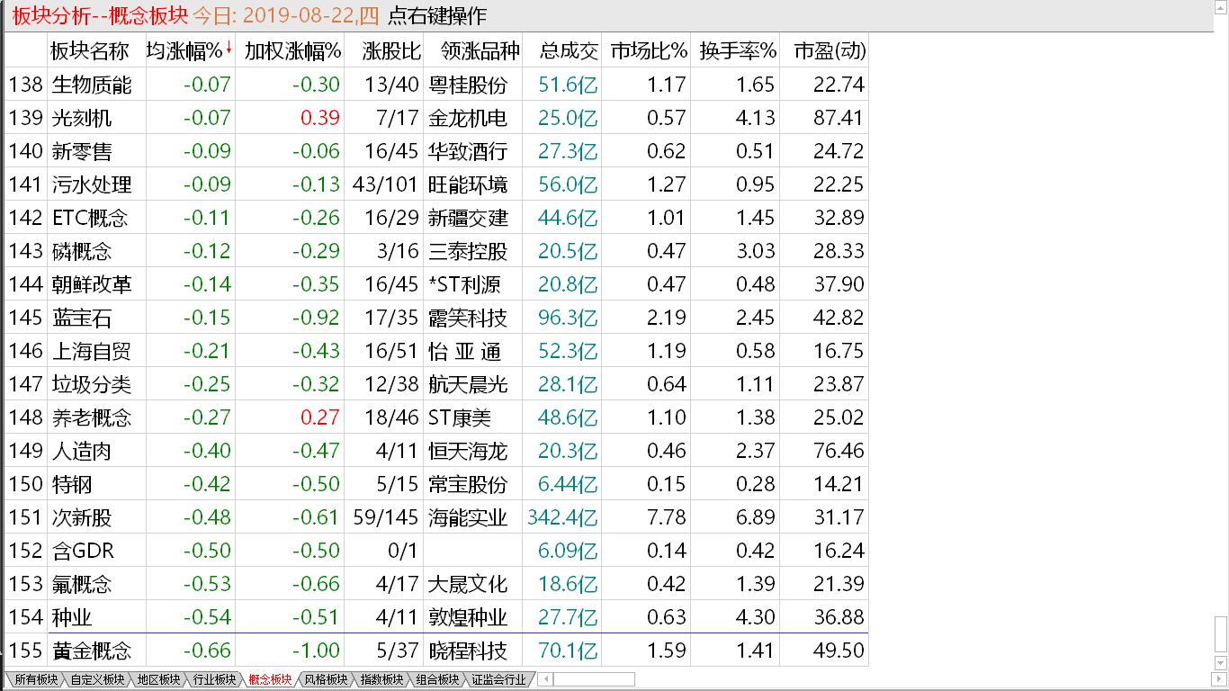Select the 污水处理 sector row
This screenshot has width=1229, height=691.
click(436, 184)
